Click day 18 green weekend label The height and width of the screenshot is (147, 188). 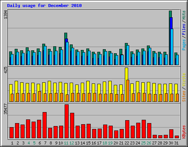click(x=105, y=143)
